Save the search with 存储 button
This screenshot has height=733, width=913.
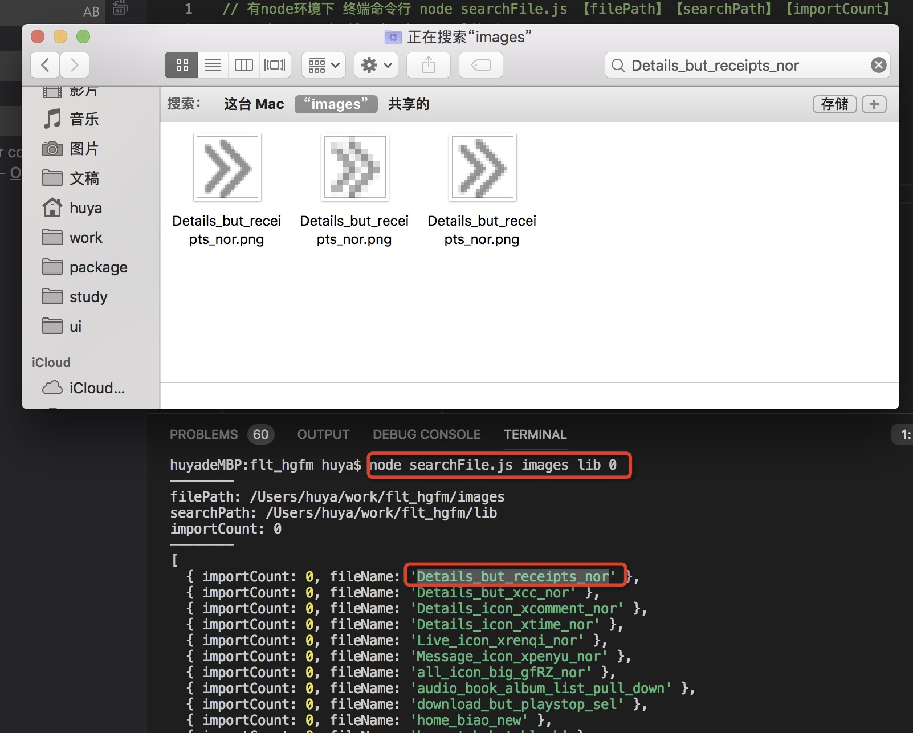point(834,104)
